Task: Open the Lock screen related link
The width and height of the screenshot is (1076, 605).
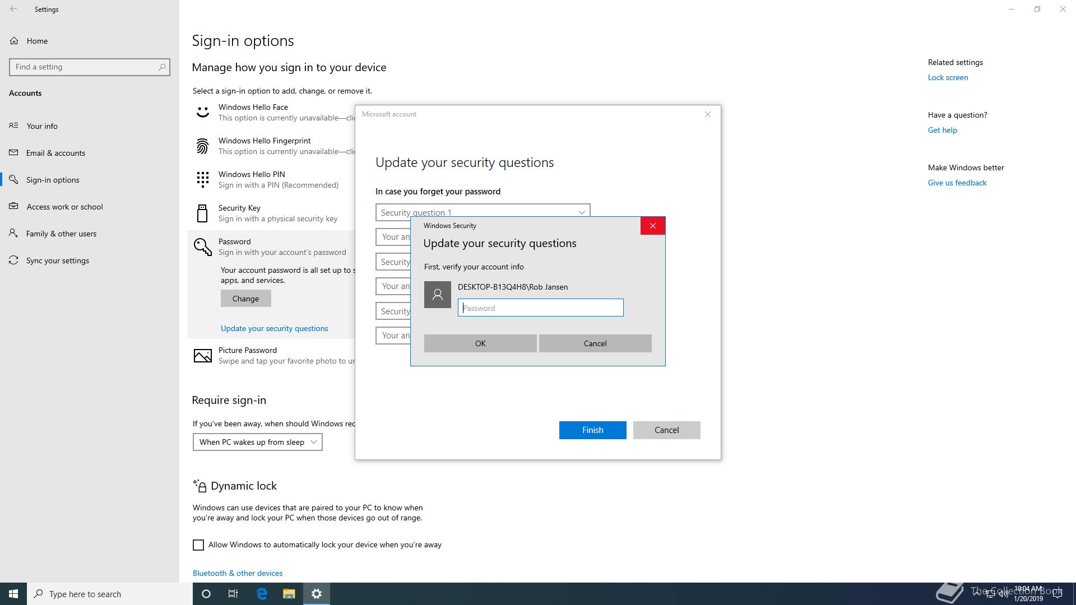Action: (x=948, y=77)
